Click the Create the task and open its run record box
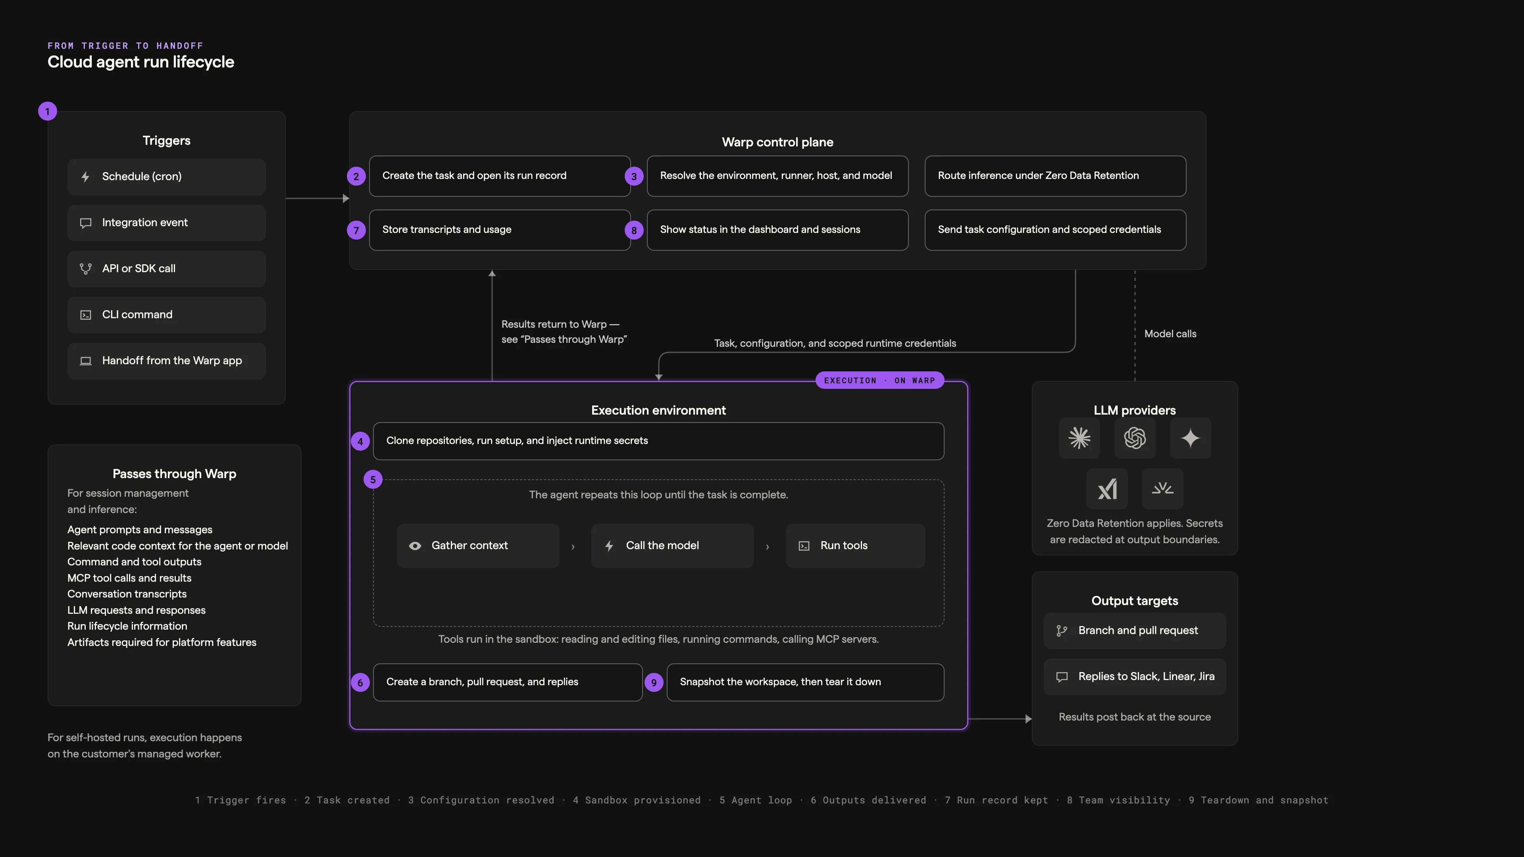Image resolution: width=1524 pixels, height=857 pixels. (x=499, y=176)
